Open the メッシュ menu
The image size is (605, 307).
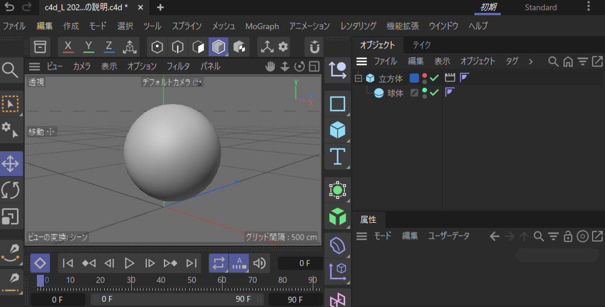click(223, 26)
